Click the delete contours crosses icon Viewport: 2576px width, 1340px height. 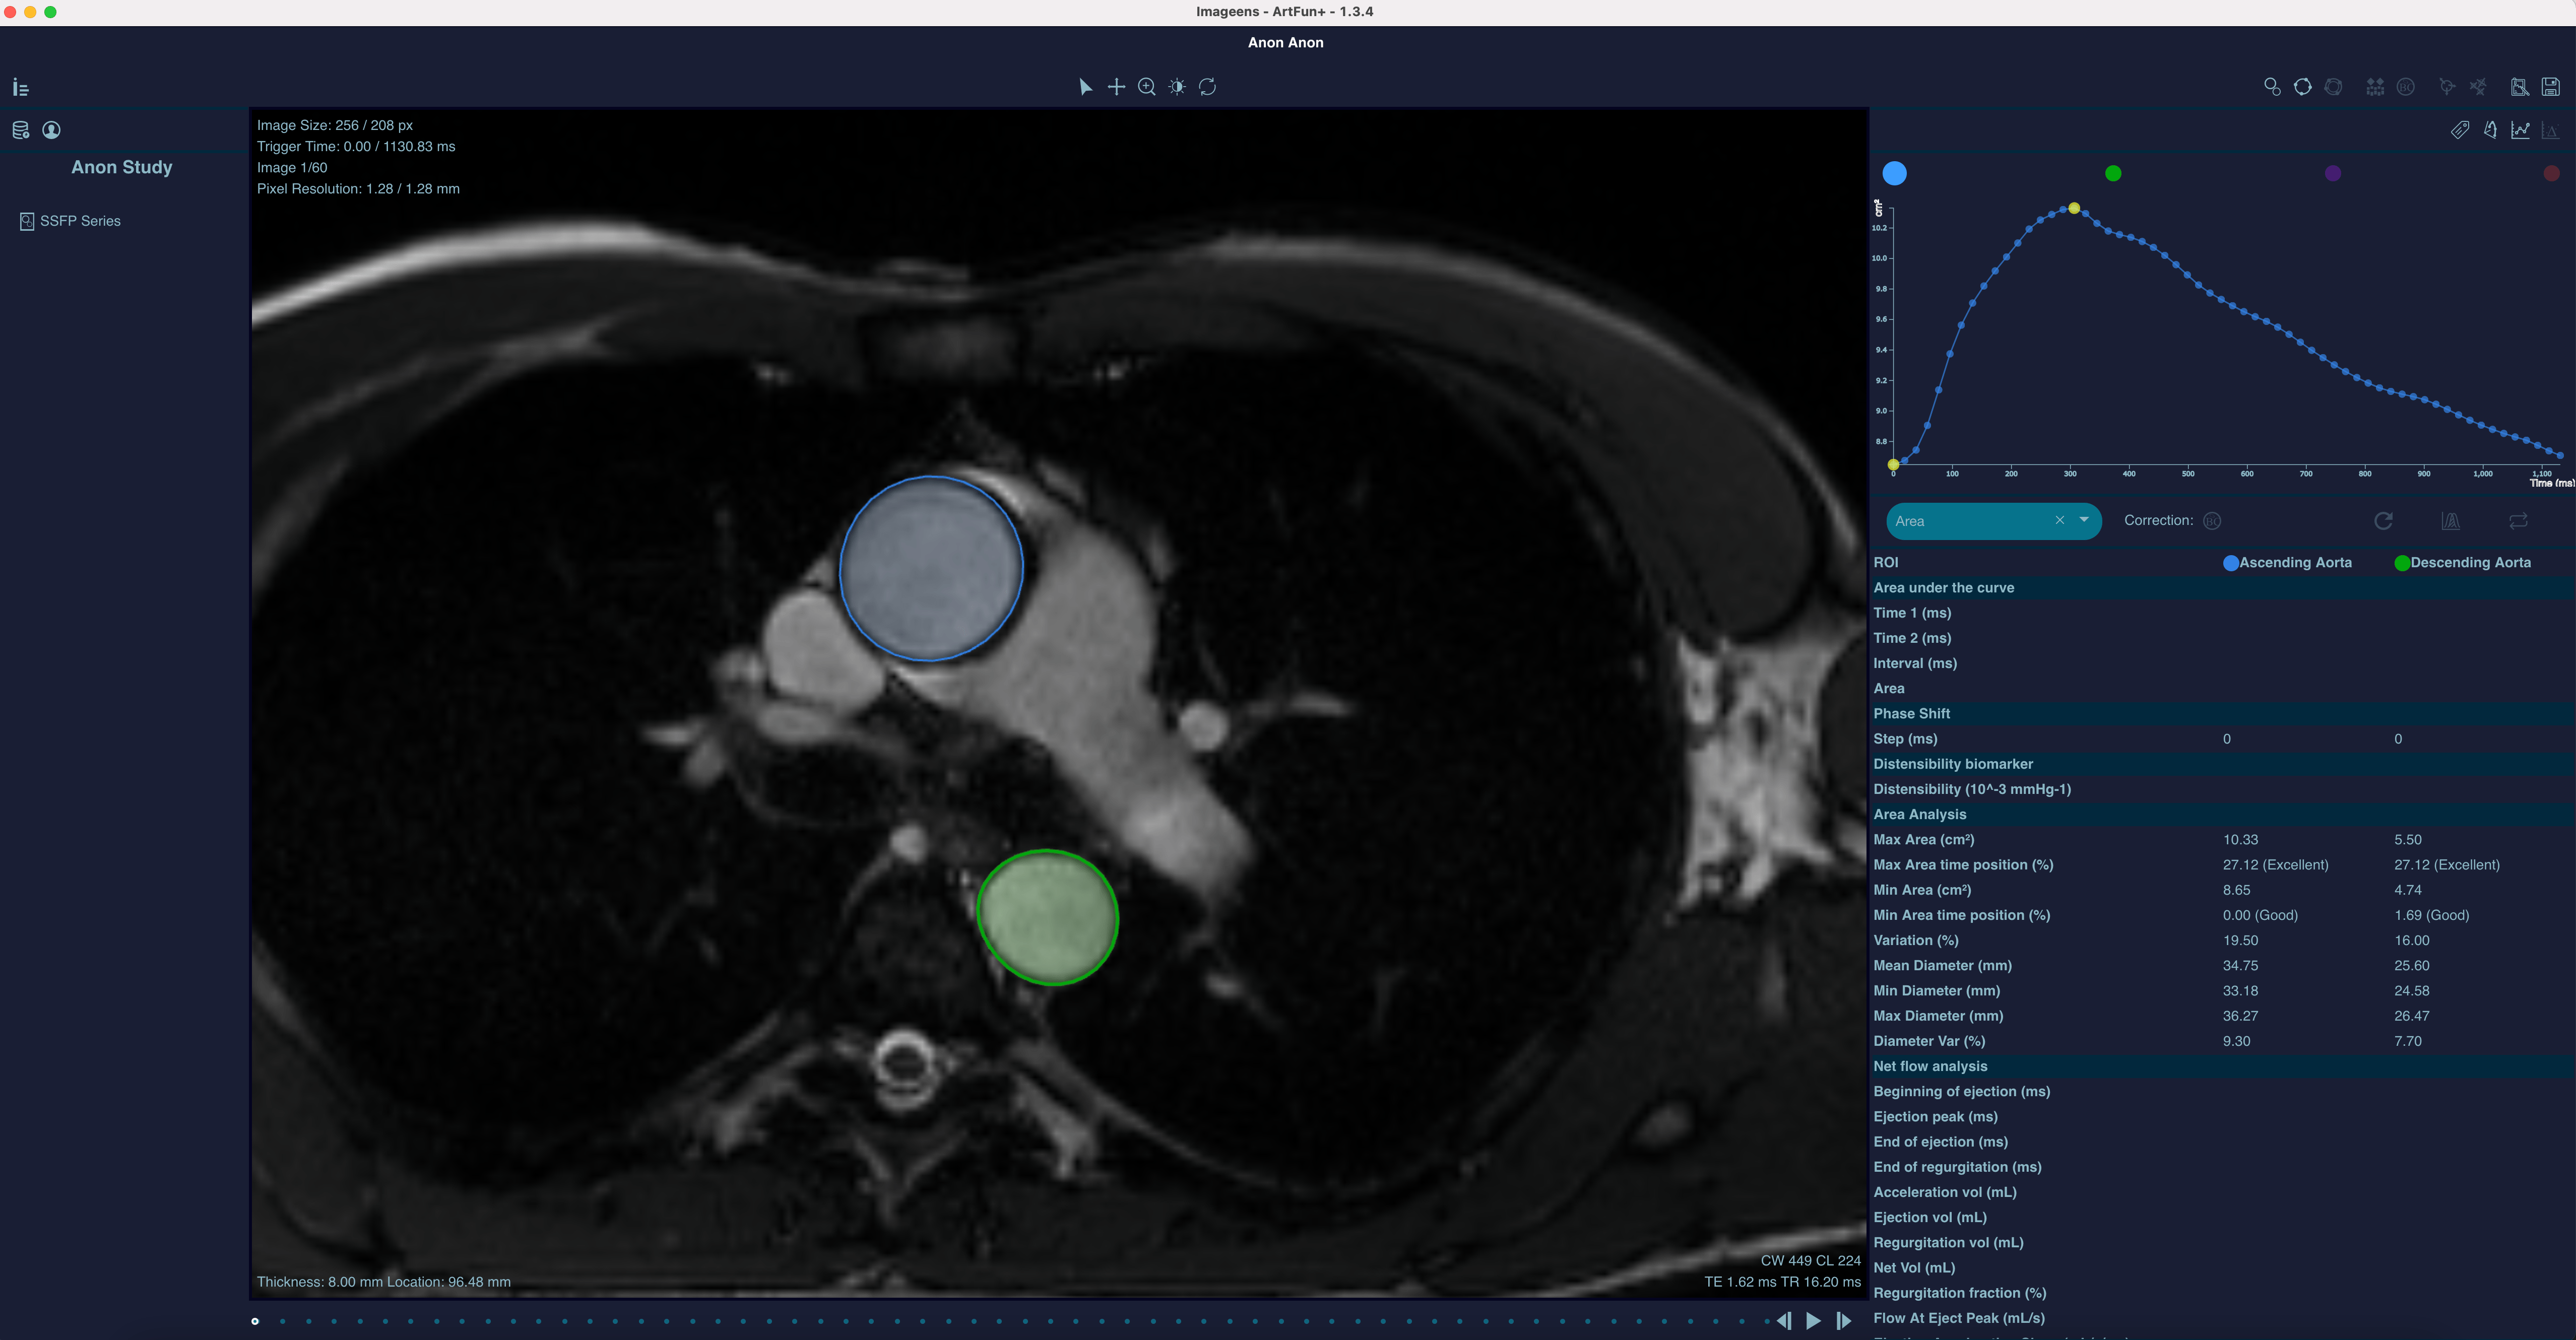coord(2478,87)
